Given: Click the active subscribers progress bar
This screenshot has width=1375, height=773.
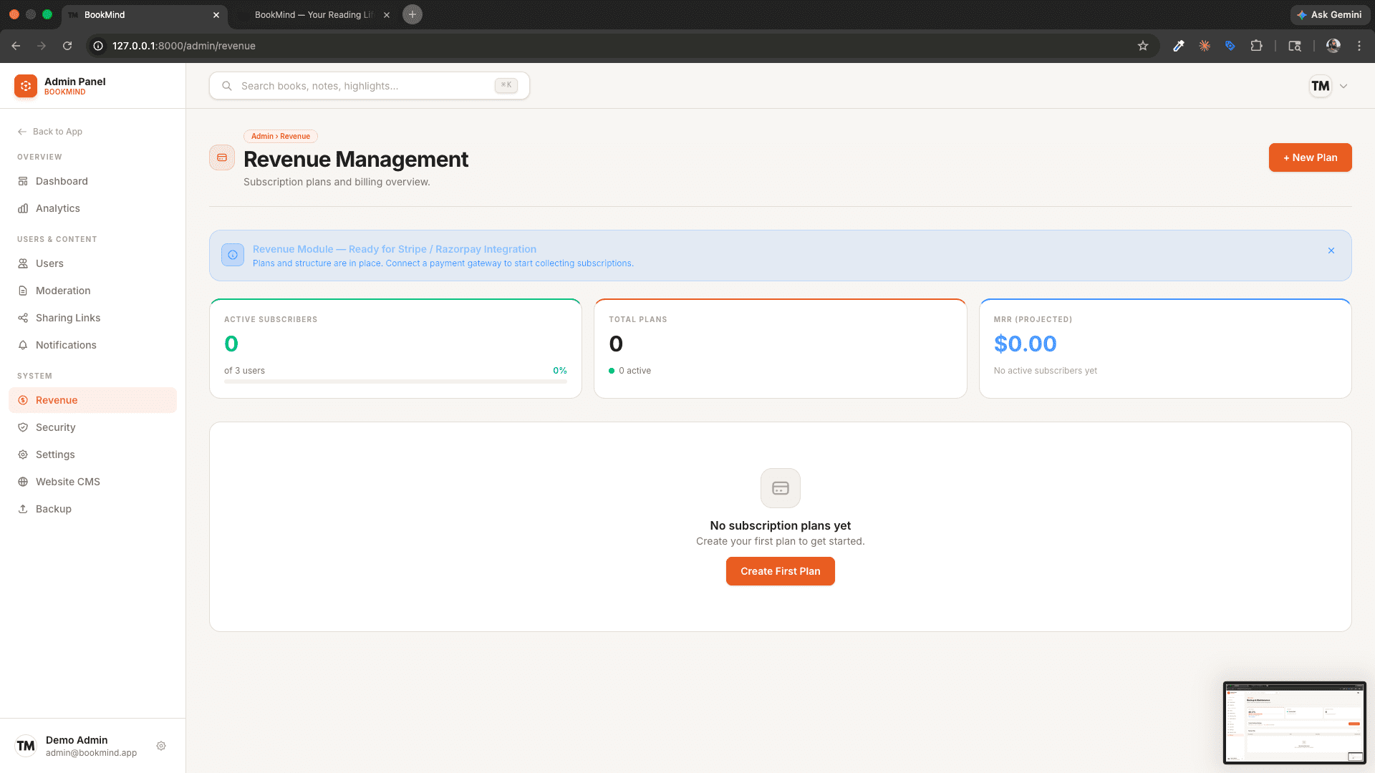Looking at the screenshot, I should point(395,381).
